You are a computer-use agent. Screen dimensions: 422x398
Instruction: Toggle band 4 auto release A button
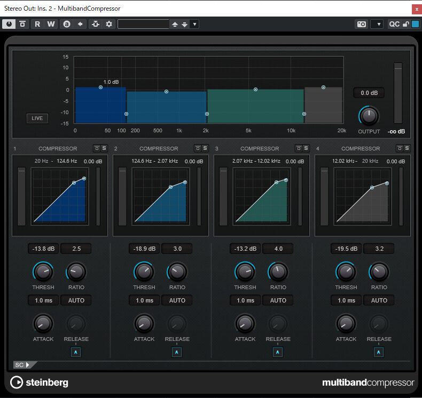click(378, 352)
